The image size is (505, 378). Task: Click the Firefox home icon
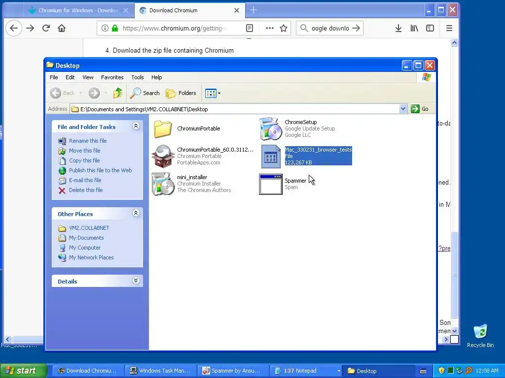[x=62, y=28]
